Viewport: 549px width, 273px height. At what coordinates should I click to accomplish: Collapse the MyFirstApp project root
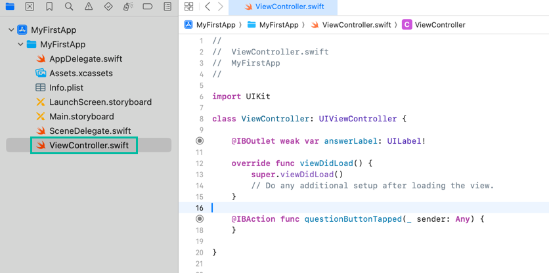(11, 30)
